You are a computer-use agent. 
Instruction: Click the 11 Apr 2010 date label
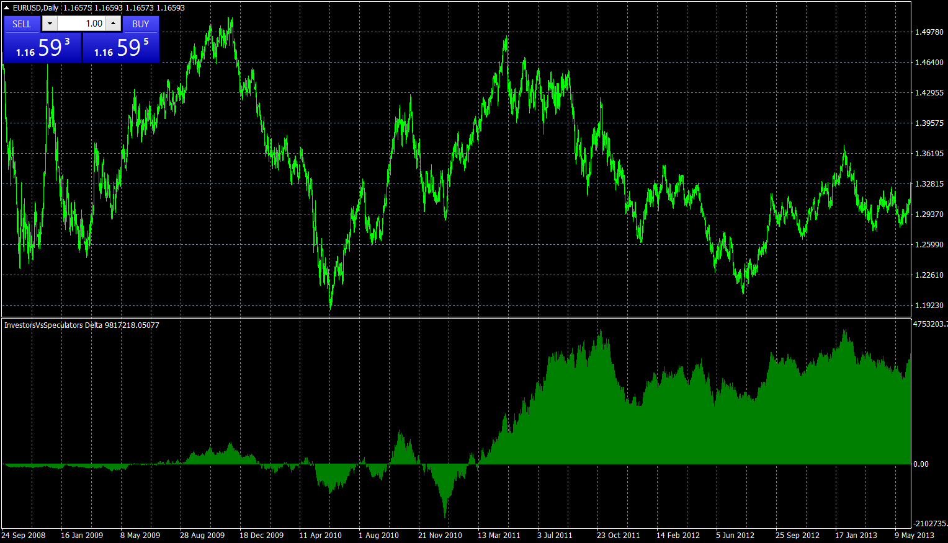320,535
